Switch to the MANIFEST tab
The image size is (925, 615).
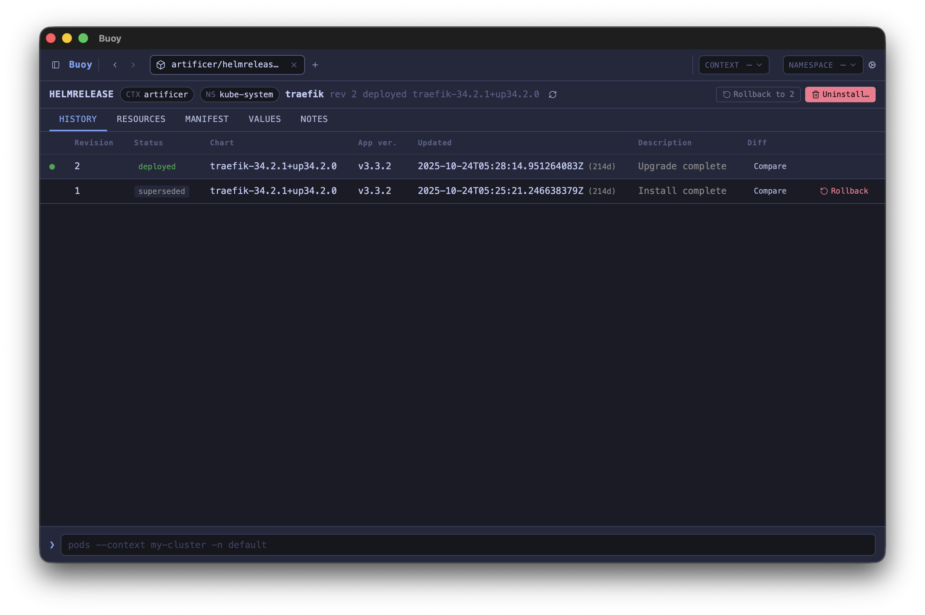pos(207,119)
